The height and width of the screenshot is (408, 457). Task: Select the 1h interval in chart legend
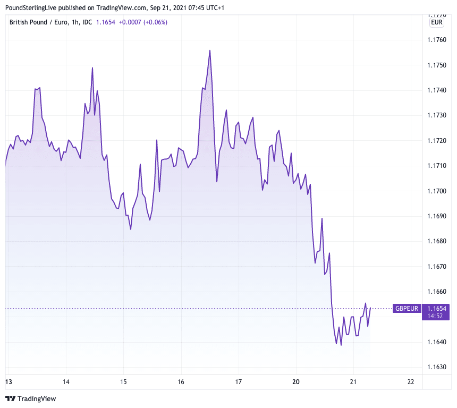(x=75, y=22)
